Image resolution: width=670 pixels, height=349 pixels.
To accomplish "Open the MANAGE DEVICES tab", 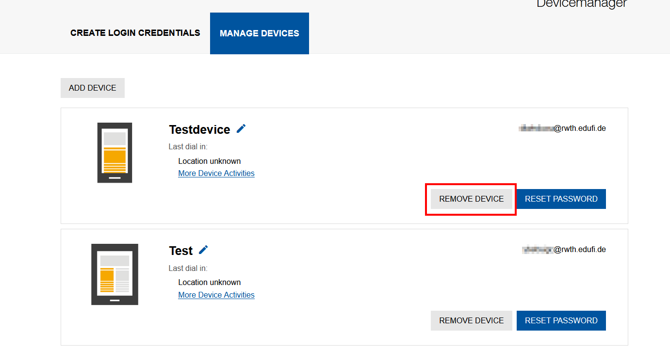I will point(259,33).
